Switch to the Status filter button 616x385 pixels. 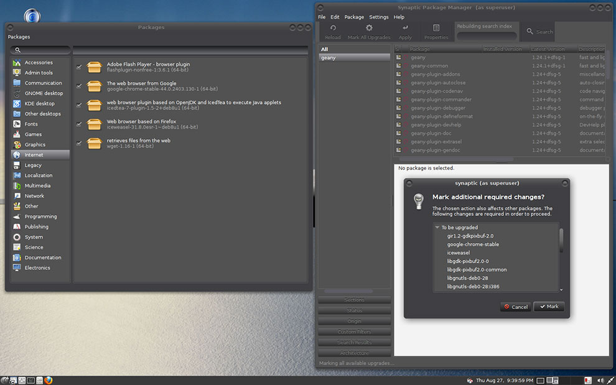355,310
